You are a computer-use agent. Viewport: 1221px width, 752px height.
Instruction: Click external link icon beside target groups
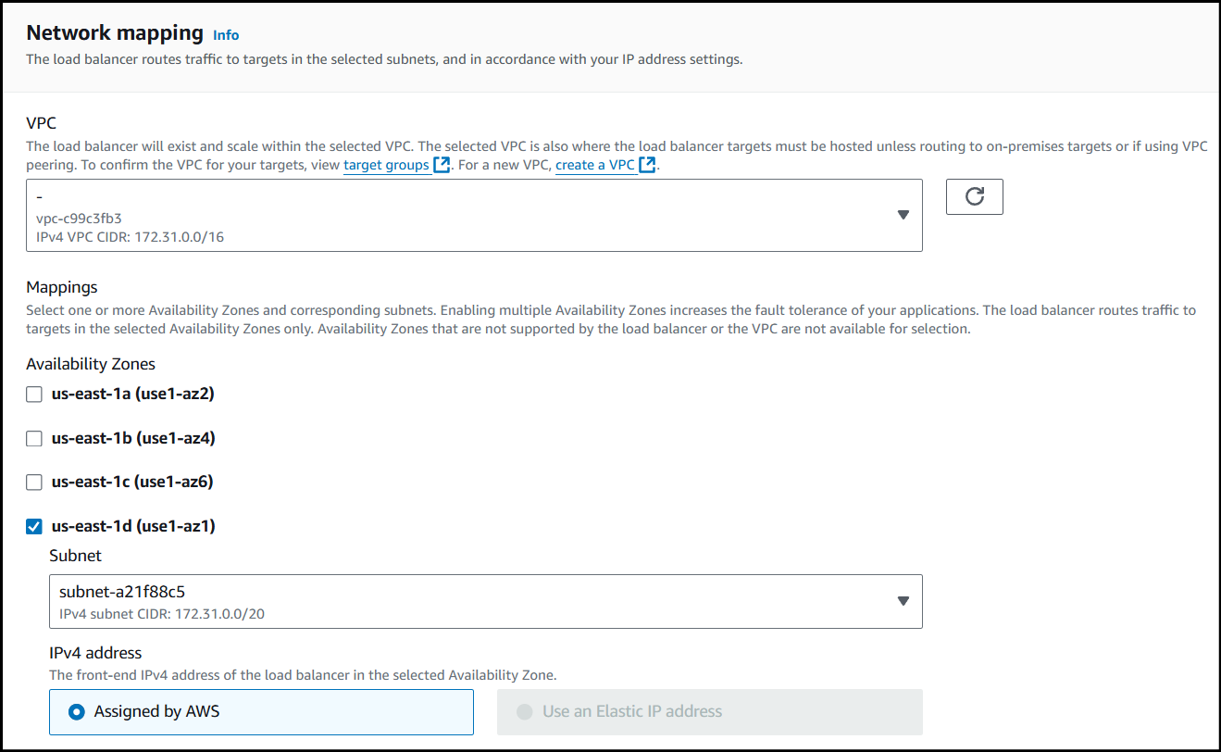click(x=442, y=165)
